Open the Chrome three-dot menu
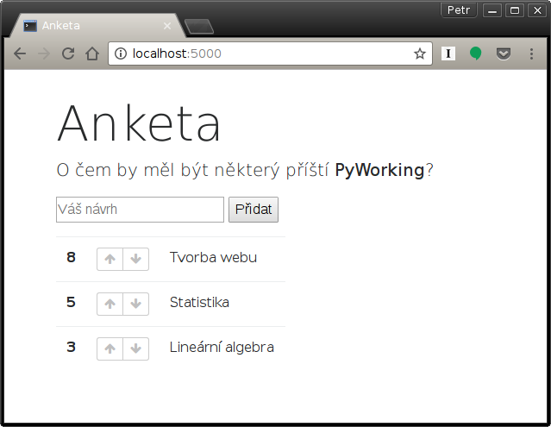The height and width of the screenshot is (427, 551). coord(531,53)
